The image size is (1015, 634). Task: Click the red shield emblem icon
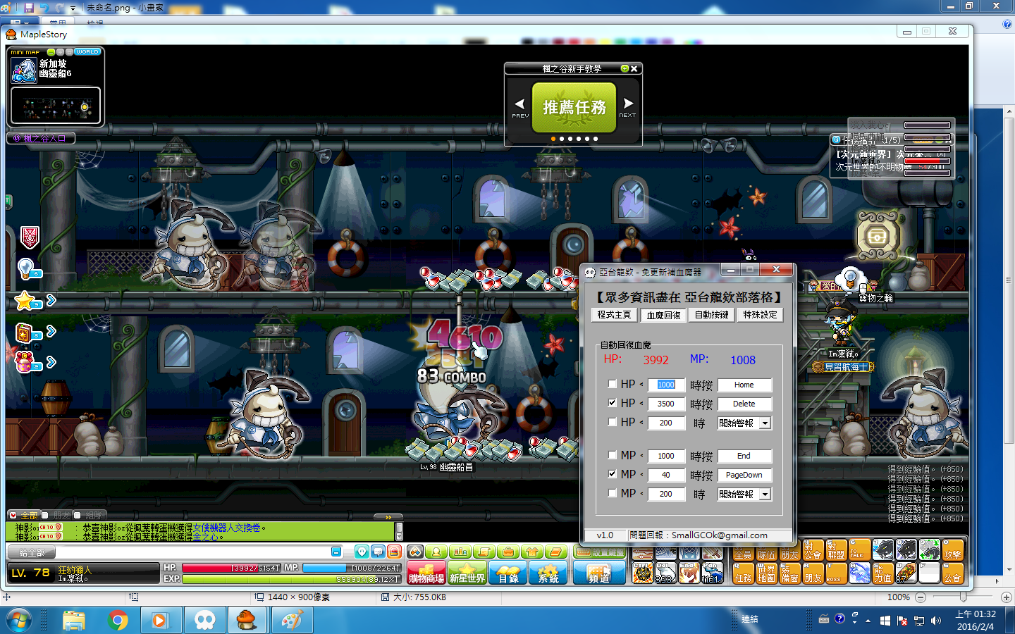pos(30,237)
